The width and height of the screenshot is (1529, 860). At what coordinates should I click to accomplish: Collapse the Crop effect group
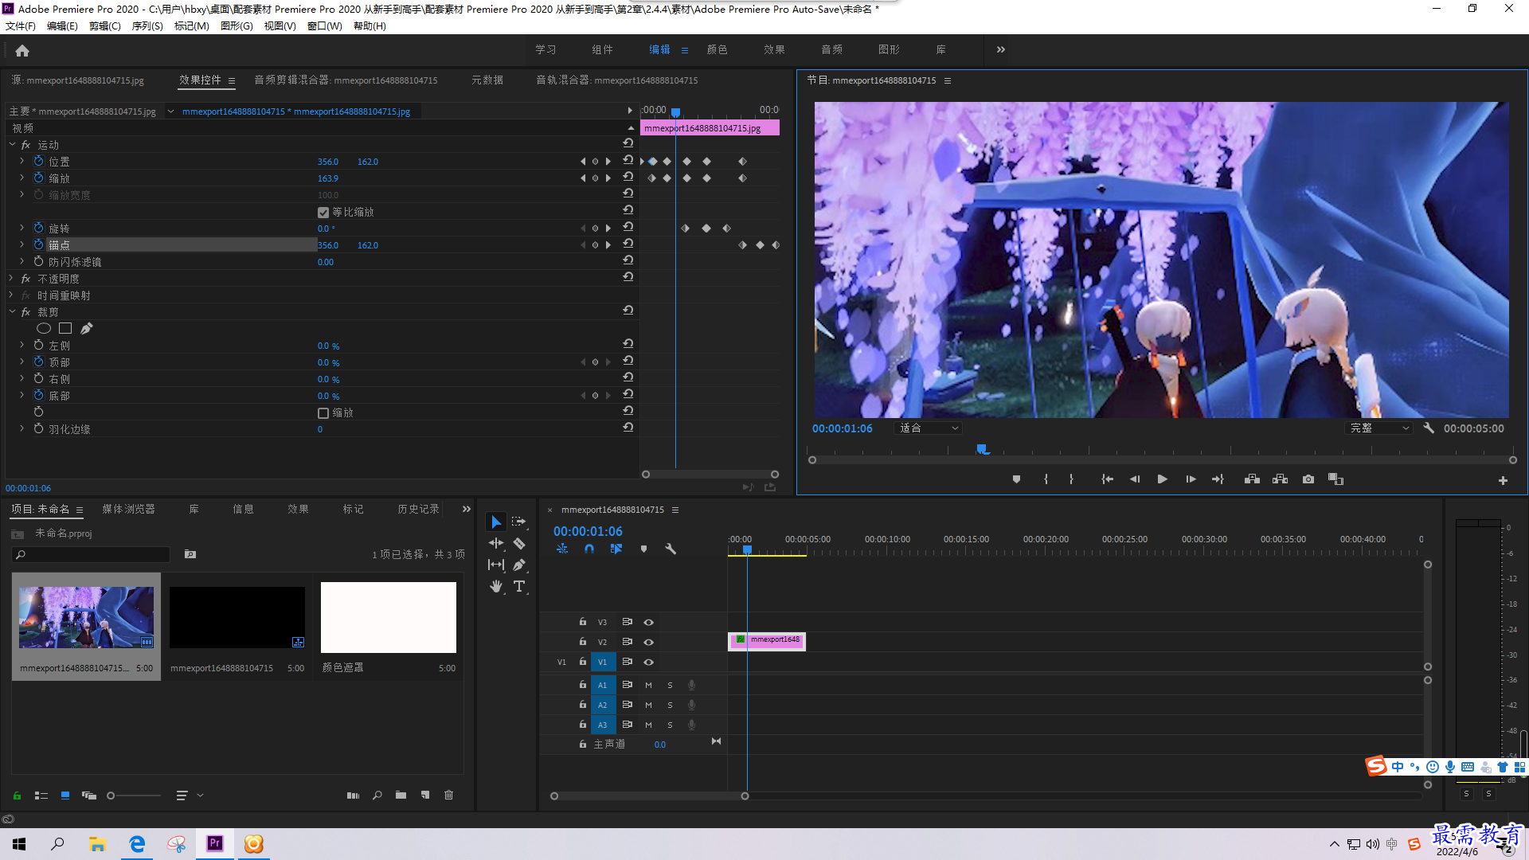[x=12, y=312]
